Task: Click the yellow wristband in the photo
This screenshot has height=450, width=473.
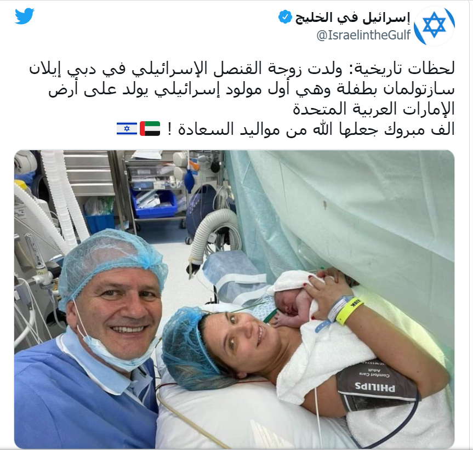Action: pos(349,311)
